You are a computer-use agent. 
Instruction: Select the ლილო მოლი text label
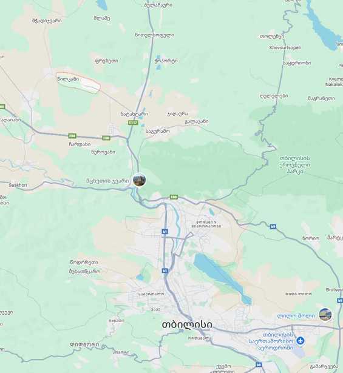pos(296,315)
